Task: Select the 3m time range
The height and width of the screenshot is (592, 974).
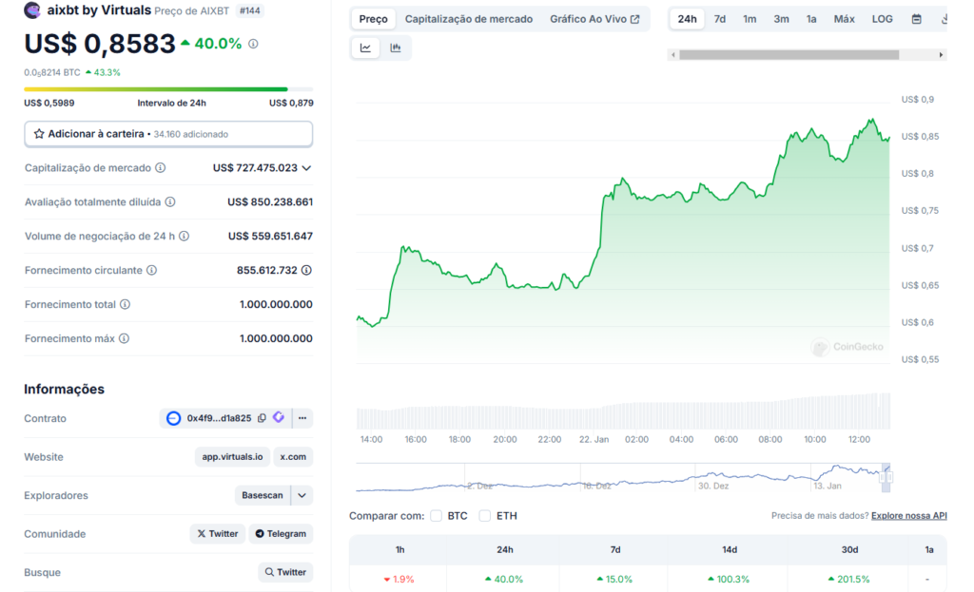Action: click(782, 19)
